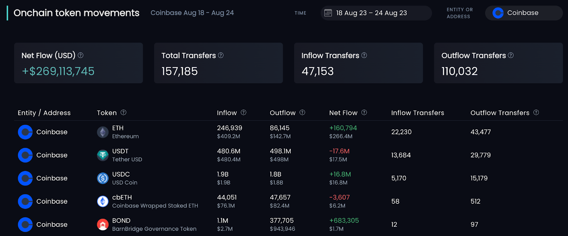Open the date range 18 Aug 23 – 24 Aug 23
The image size is (568, 236).
point(376,13)
